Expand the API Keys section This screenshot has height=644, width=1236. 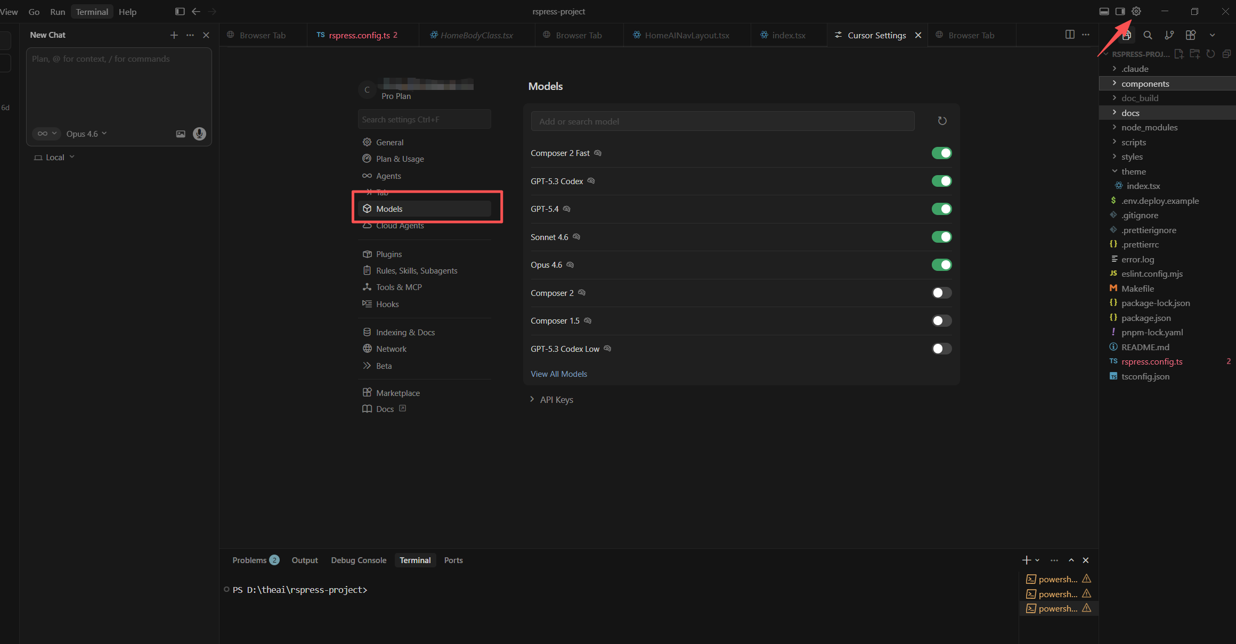pos(556,400)
